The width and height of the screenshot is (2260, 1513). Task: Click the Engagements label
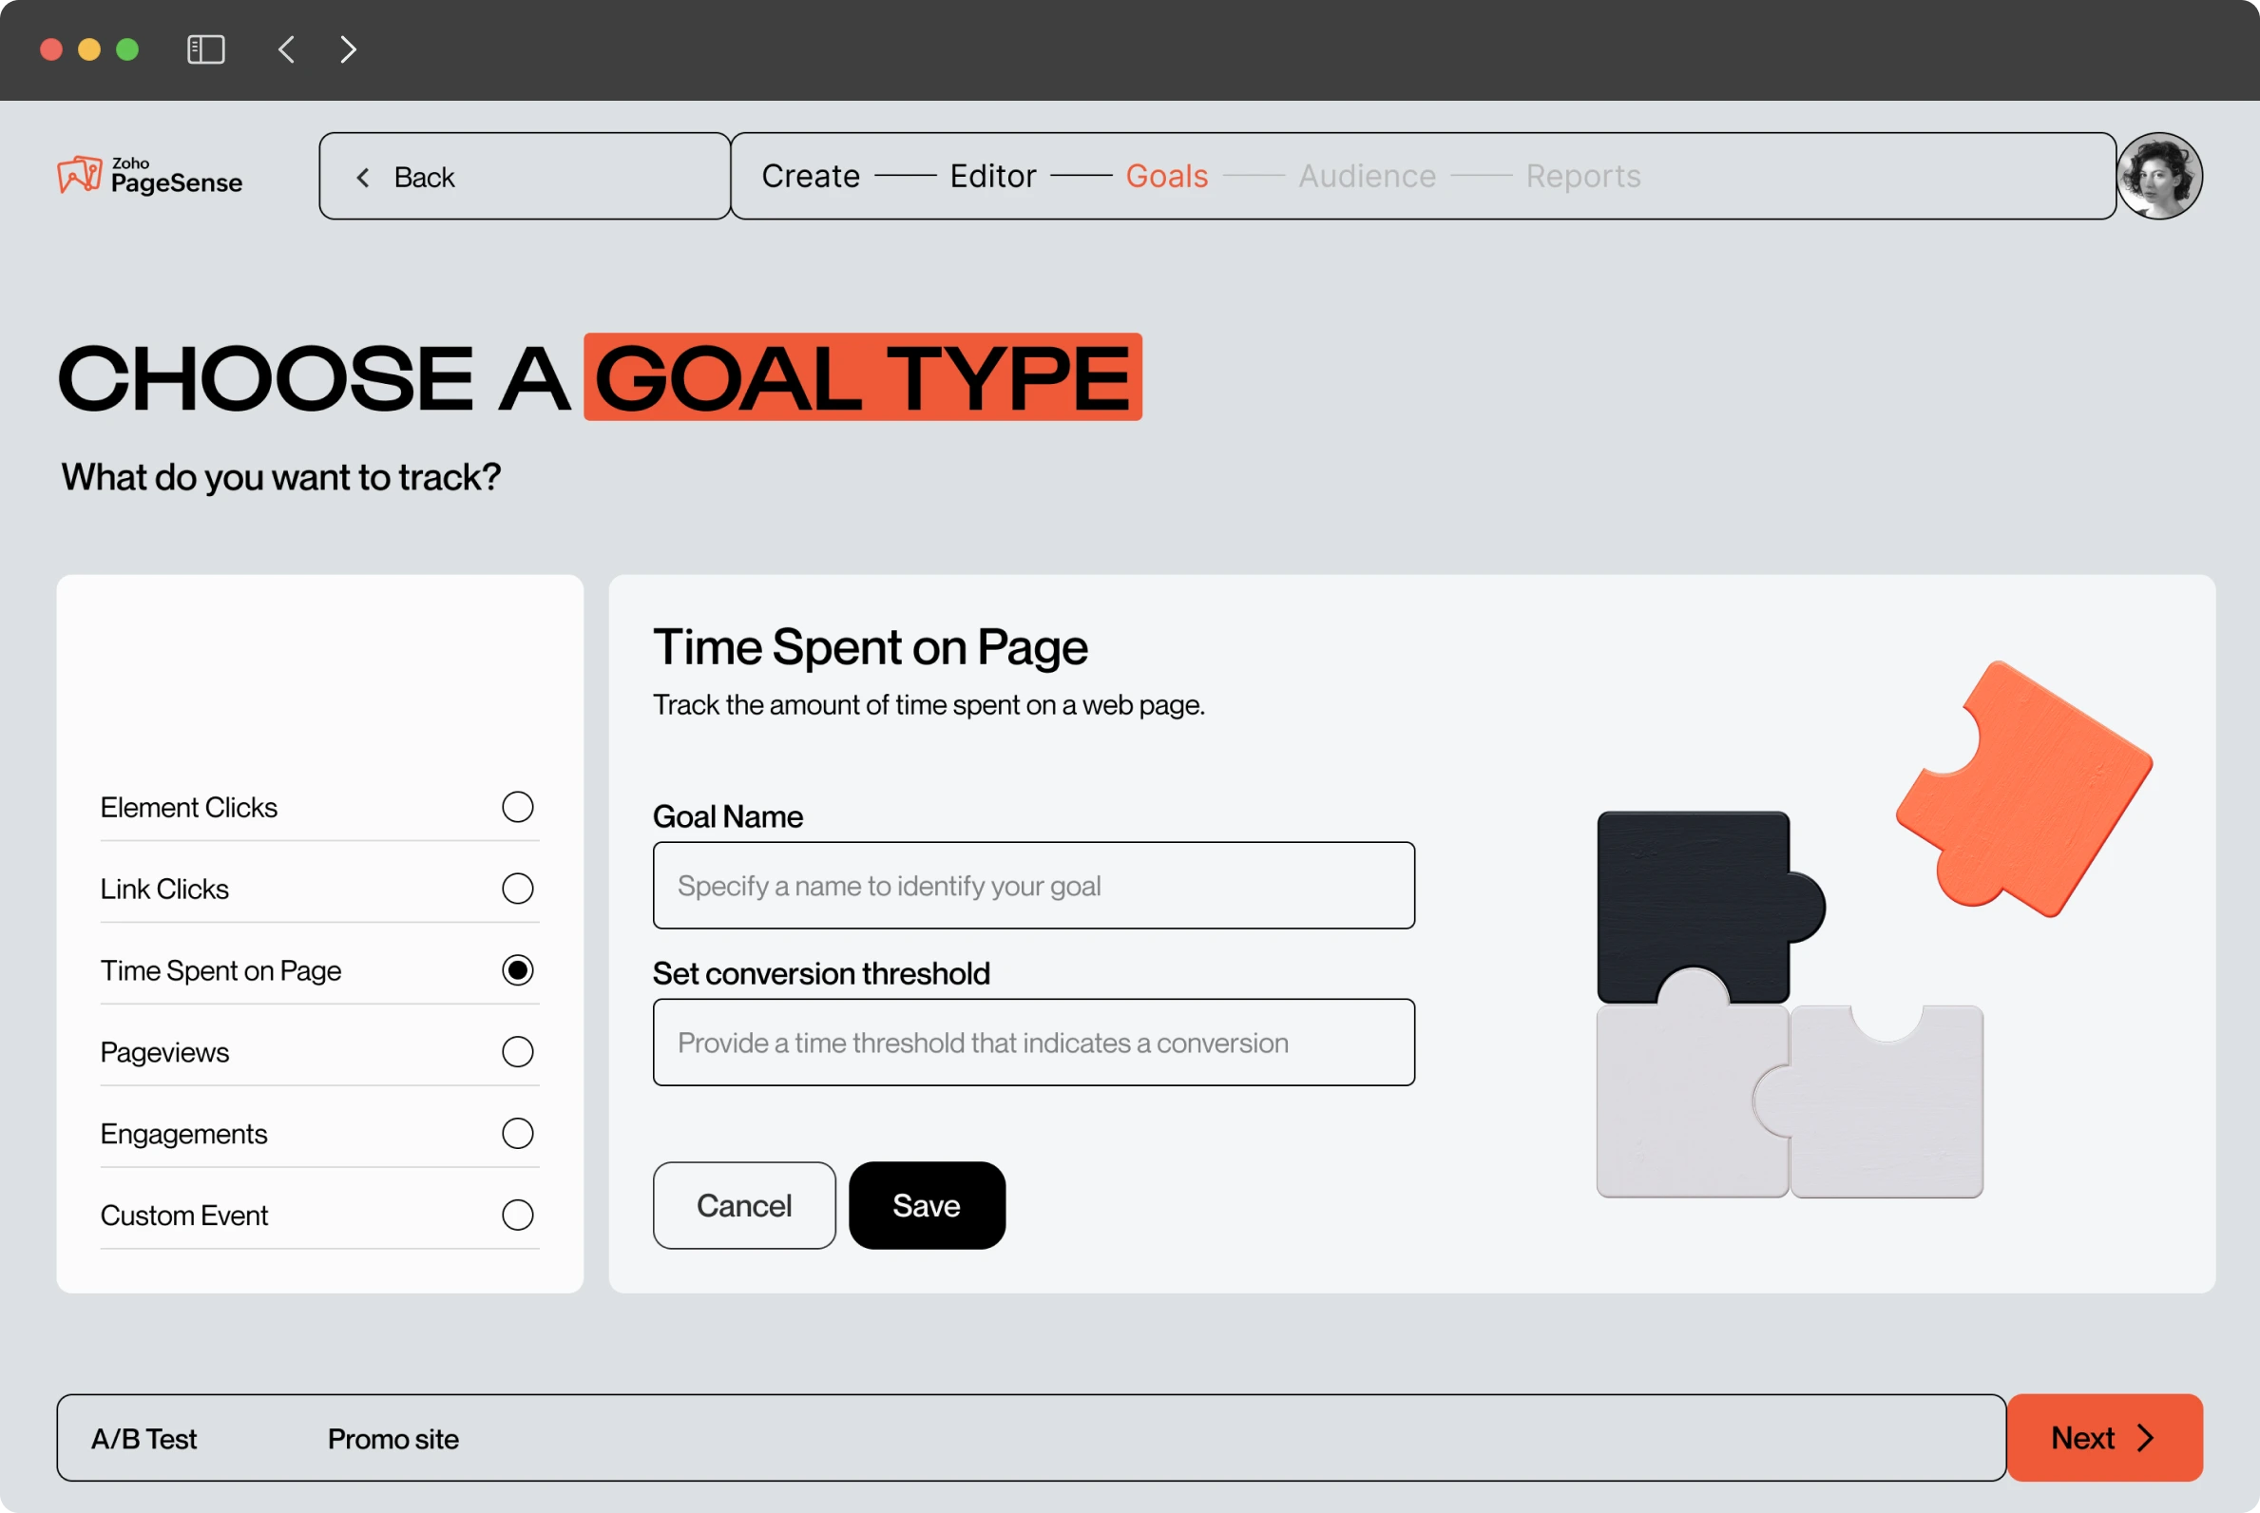click(183, 1133)
